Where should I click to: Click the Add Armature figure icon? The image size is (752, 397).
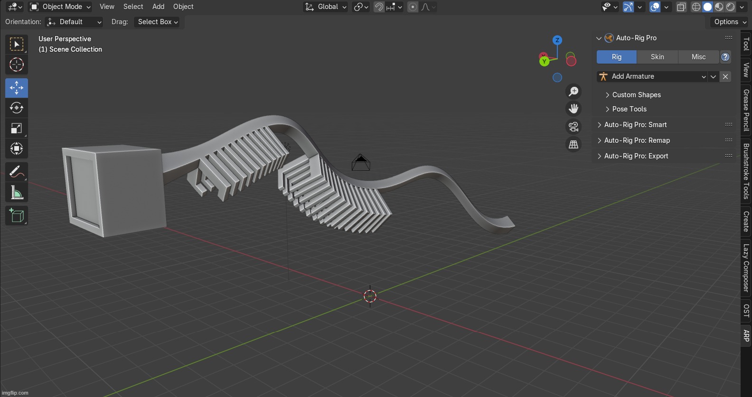click(x=603, y=76)
